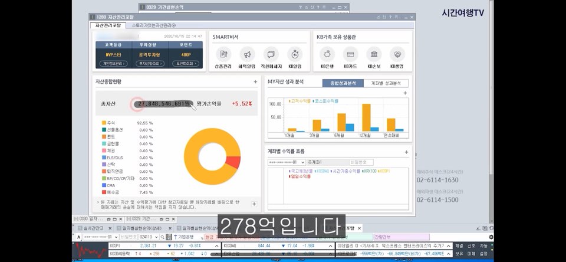Open the KB손보 building icon
This screenshot has height=262, width=566.
[374, 54]
